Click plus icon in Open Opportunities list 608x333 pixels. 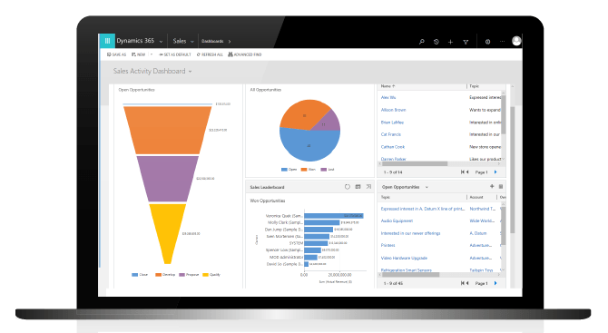coord(492,187)
